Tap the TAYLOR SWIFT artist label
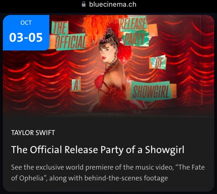The height and width of the screenshot is (194, 217). (x=33, y=133)
